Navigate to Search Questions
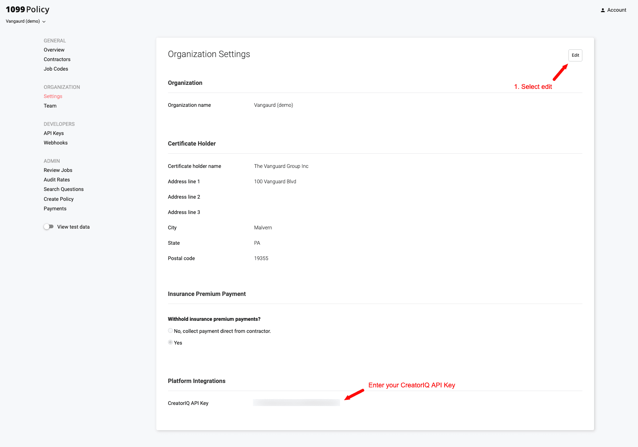The height and width of the screenshot is (447, 638). [63, 189]
